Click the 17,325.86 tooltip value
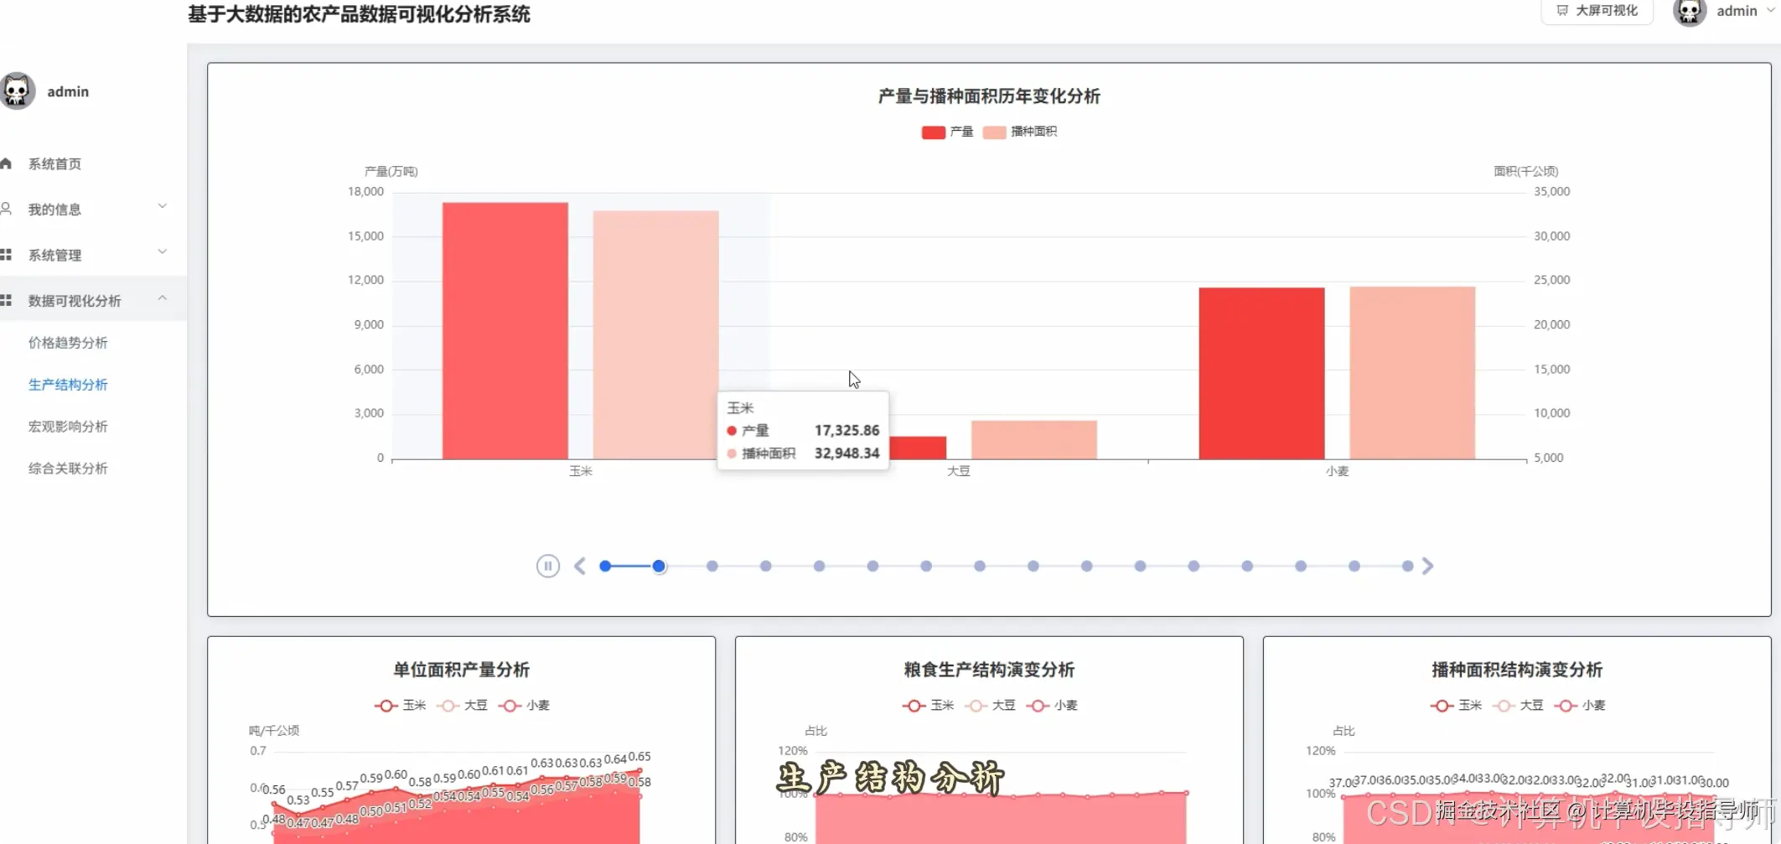This screenshot has width=1781, height=844. 846,431
